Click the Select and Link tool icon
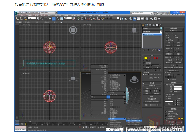The height and width of the screenshot is (135, 195). (x=17, y=19)
